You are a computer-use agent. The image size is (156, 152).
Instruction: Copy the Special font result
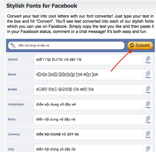(148, 60)
